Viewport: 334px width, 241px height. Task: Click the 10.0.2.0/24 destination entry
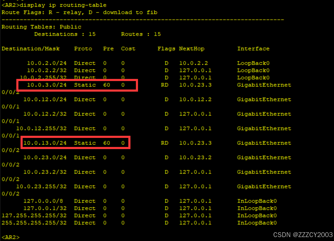pyautogui.click(x=47, y=63)
